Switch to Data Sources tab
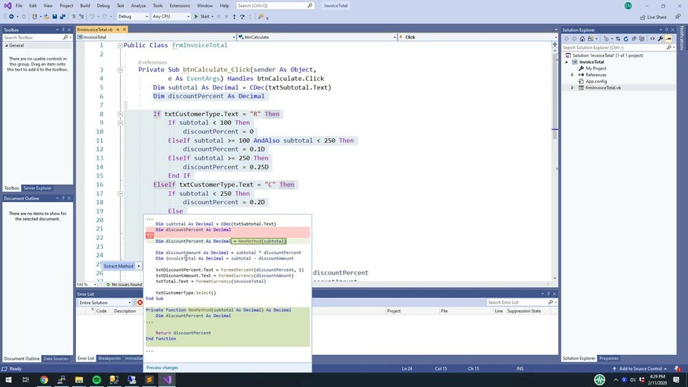The width and height of the screenshot is (688, 387). [x=55, y=358]
